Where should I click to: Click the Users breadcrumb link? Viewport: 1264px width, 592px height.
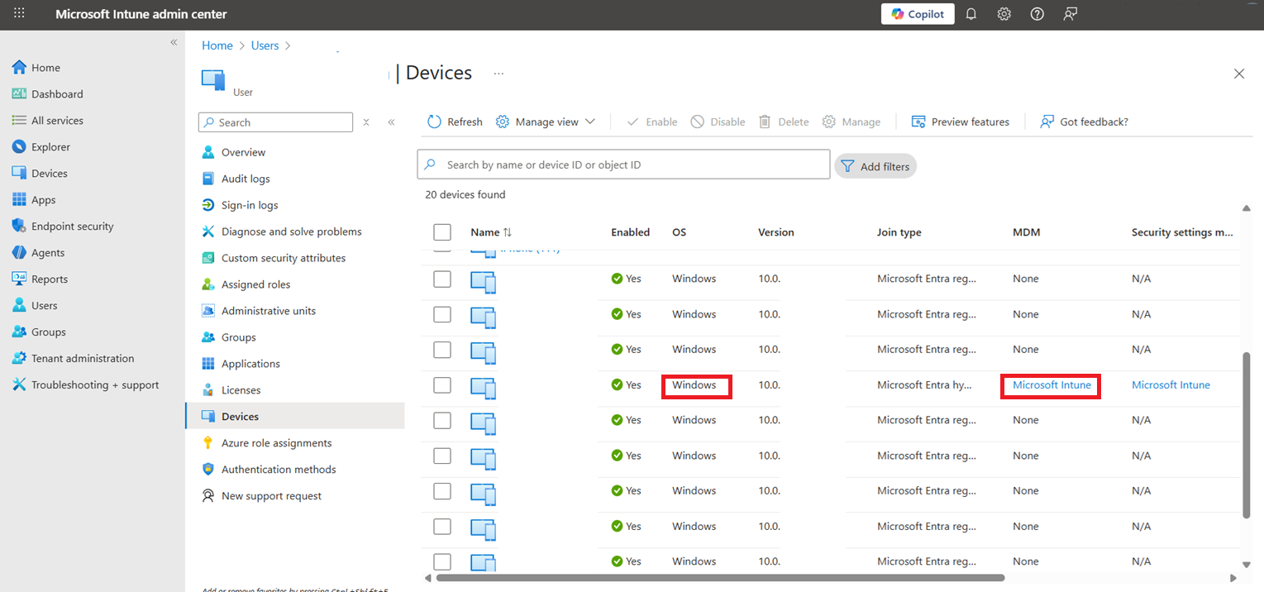[265, 45]
